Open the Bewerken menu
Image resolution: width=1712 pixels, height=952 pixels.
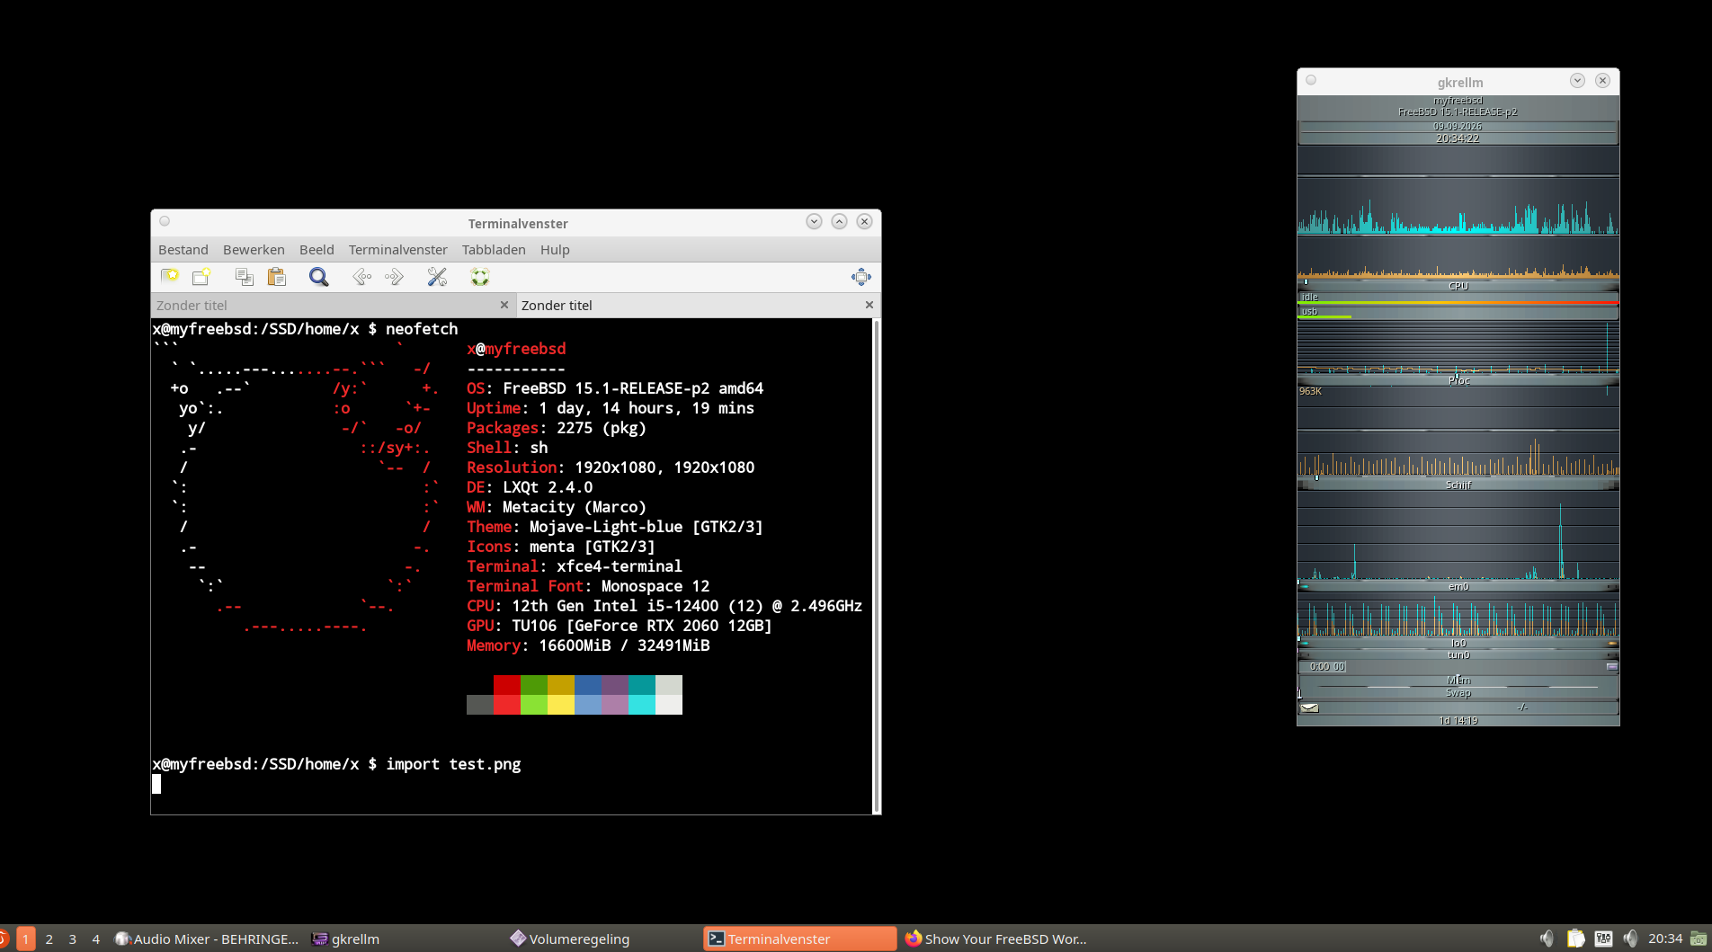tap(254, 250)
